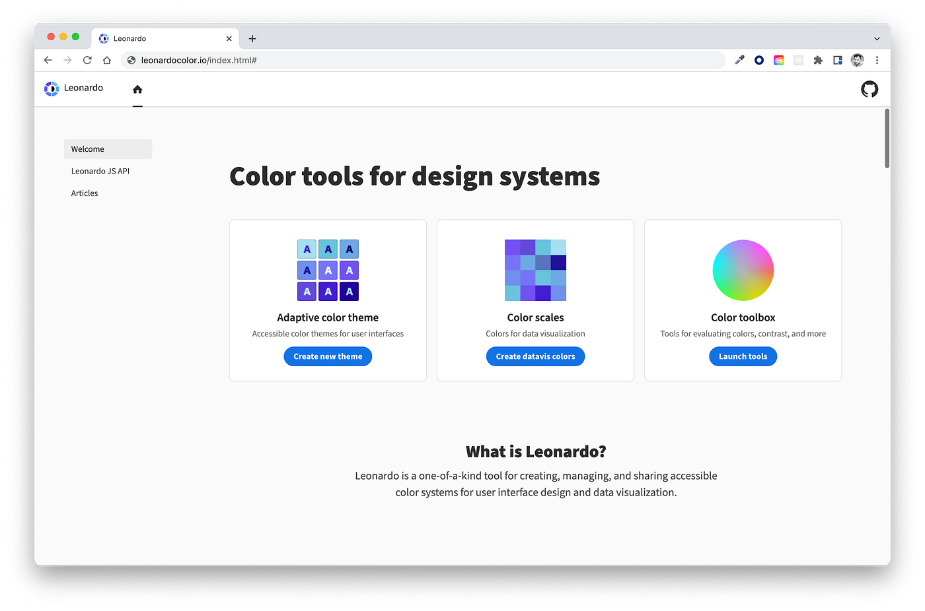Expand the tab search chevron
Viewport: 925px width, 611px height.
point(877,38)
